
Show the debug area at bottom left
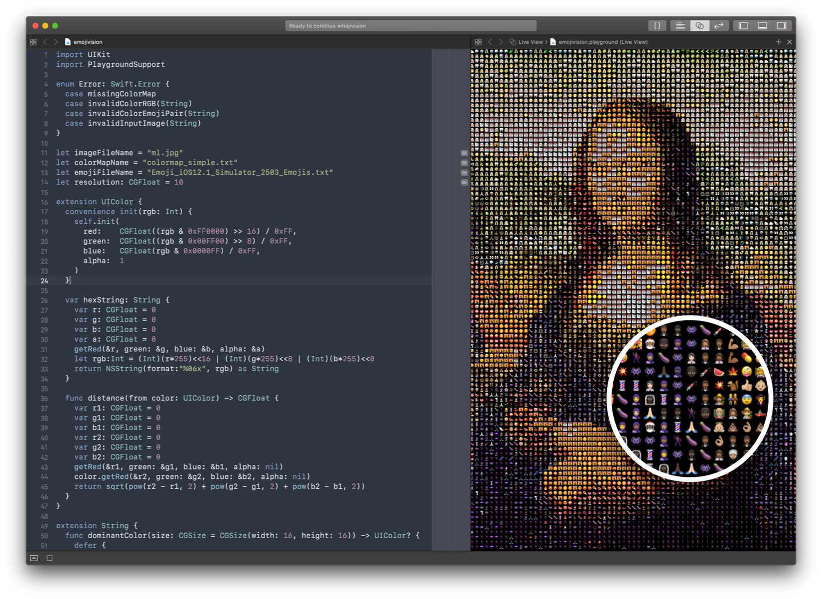pos(34,558)
